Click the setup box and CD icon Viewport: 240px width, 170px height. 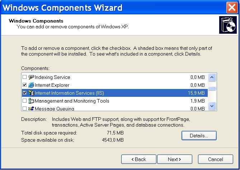tap(228, 25)
